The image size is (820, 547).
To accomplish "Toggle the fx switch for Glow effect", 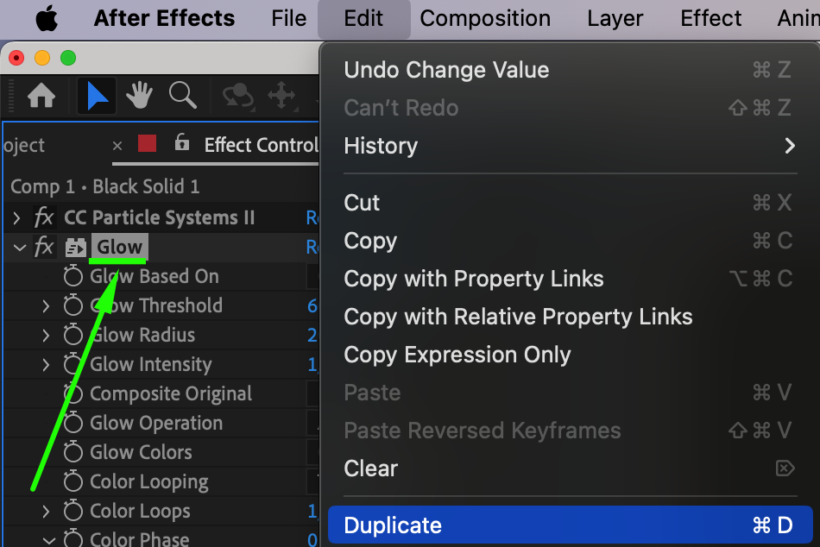I will pyautogui.click(x=44, y=248).
